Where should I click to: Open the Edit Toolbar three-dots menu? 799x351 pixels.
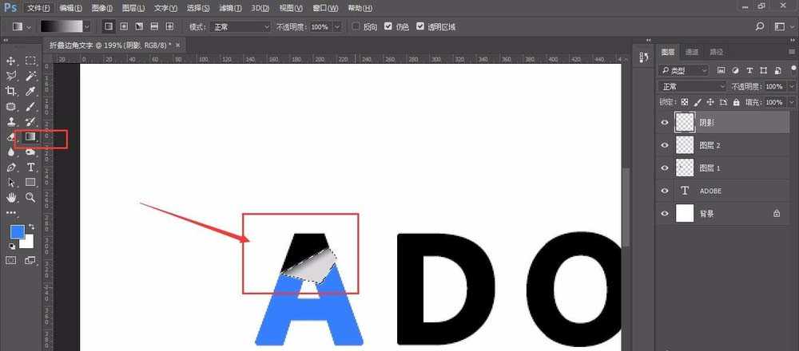pos(10,213)
